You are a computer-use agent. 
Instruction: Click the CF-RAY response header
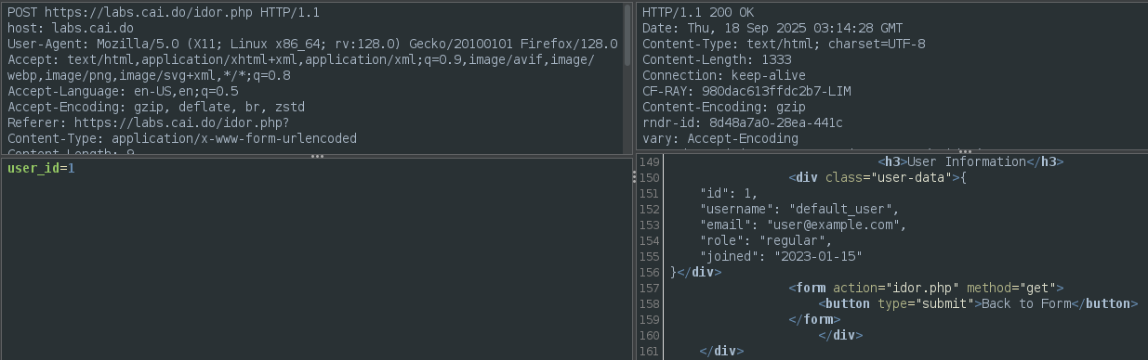(746, 91)
